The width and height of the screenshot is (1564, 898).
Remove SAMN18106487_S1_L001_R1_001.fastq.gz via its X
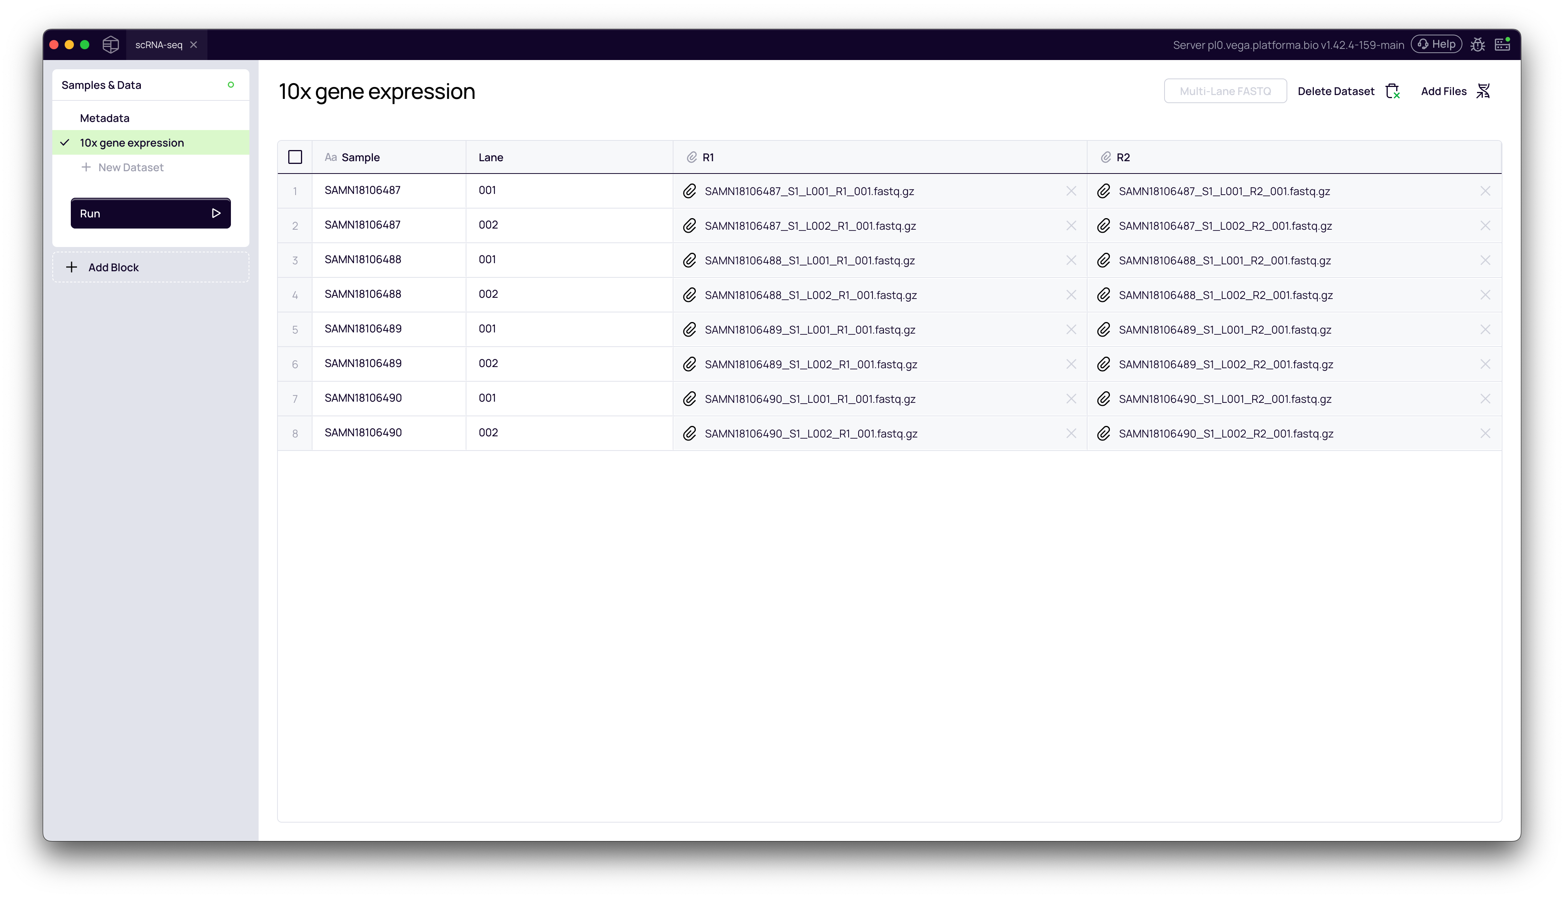tap(1071, 190)
